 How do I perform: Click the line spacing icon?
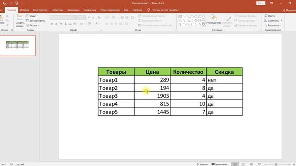tap(133, 18)
